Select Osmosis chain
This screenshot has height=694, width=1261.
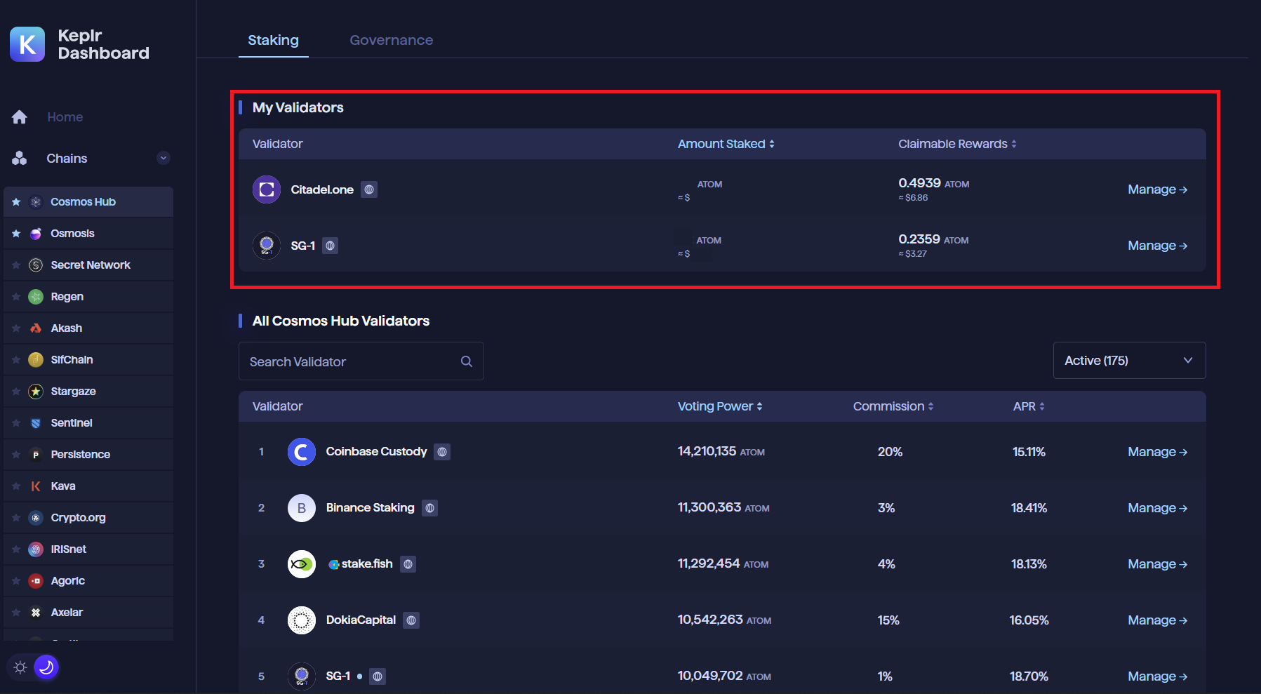88,234
